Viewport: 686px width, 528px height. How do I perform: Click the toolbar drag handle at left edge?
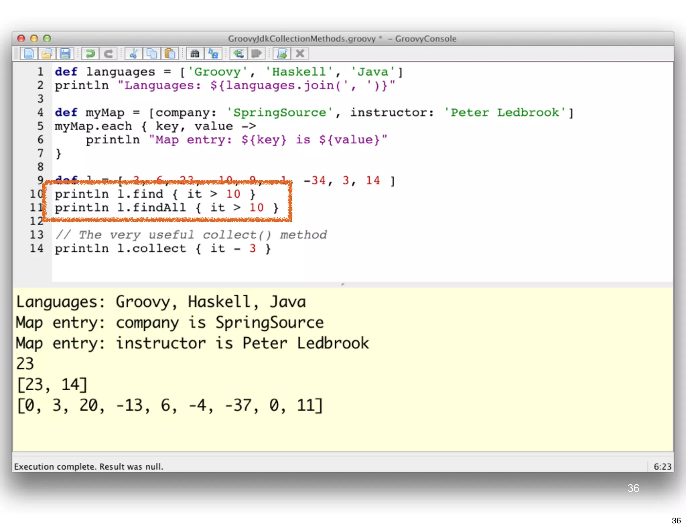click(x=16, y=54)
